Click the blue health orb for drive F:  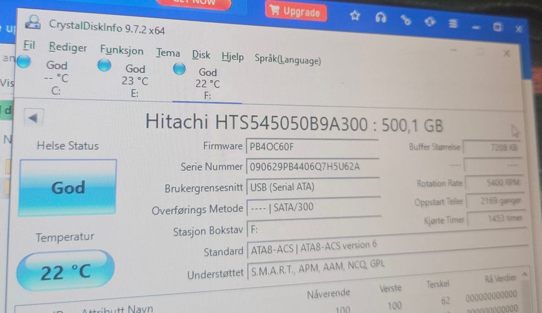tap(179, 69)
